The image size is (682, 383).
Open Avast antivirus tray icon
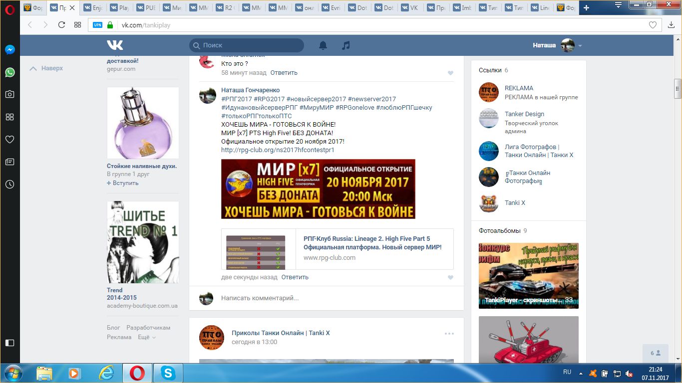click(x=593, y=373)
